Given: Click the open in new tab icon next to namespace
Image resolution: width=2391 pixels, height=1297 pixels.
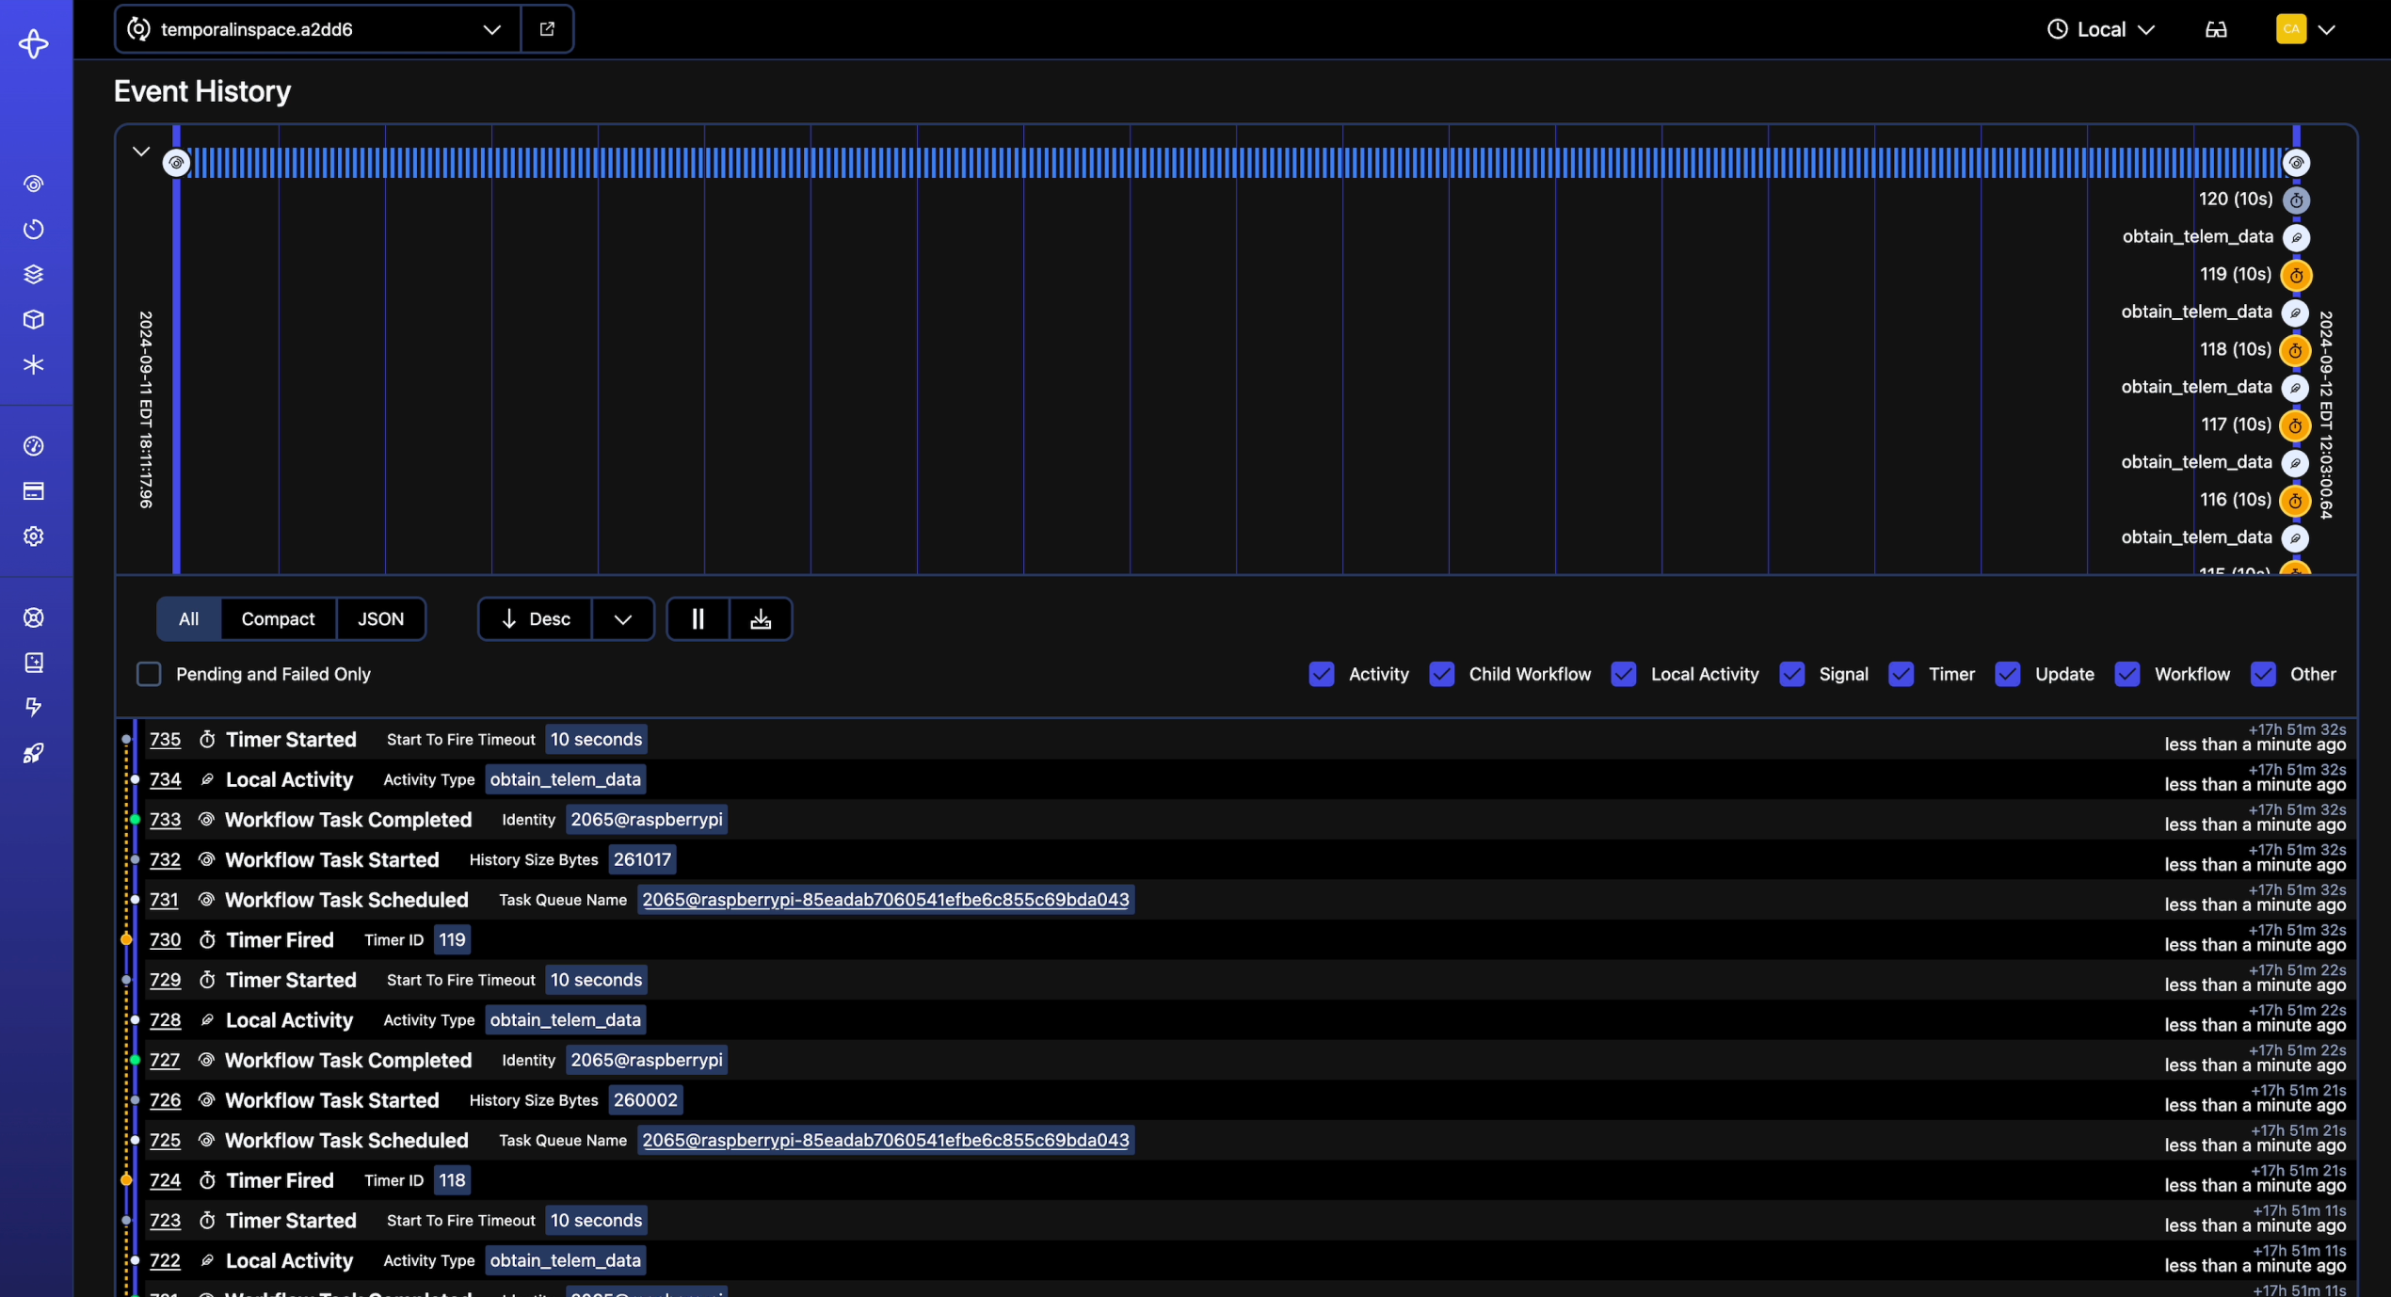Looking at the screenshot, I should (x=546, y=29).
